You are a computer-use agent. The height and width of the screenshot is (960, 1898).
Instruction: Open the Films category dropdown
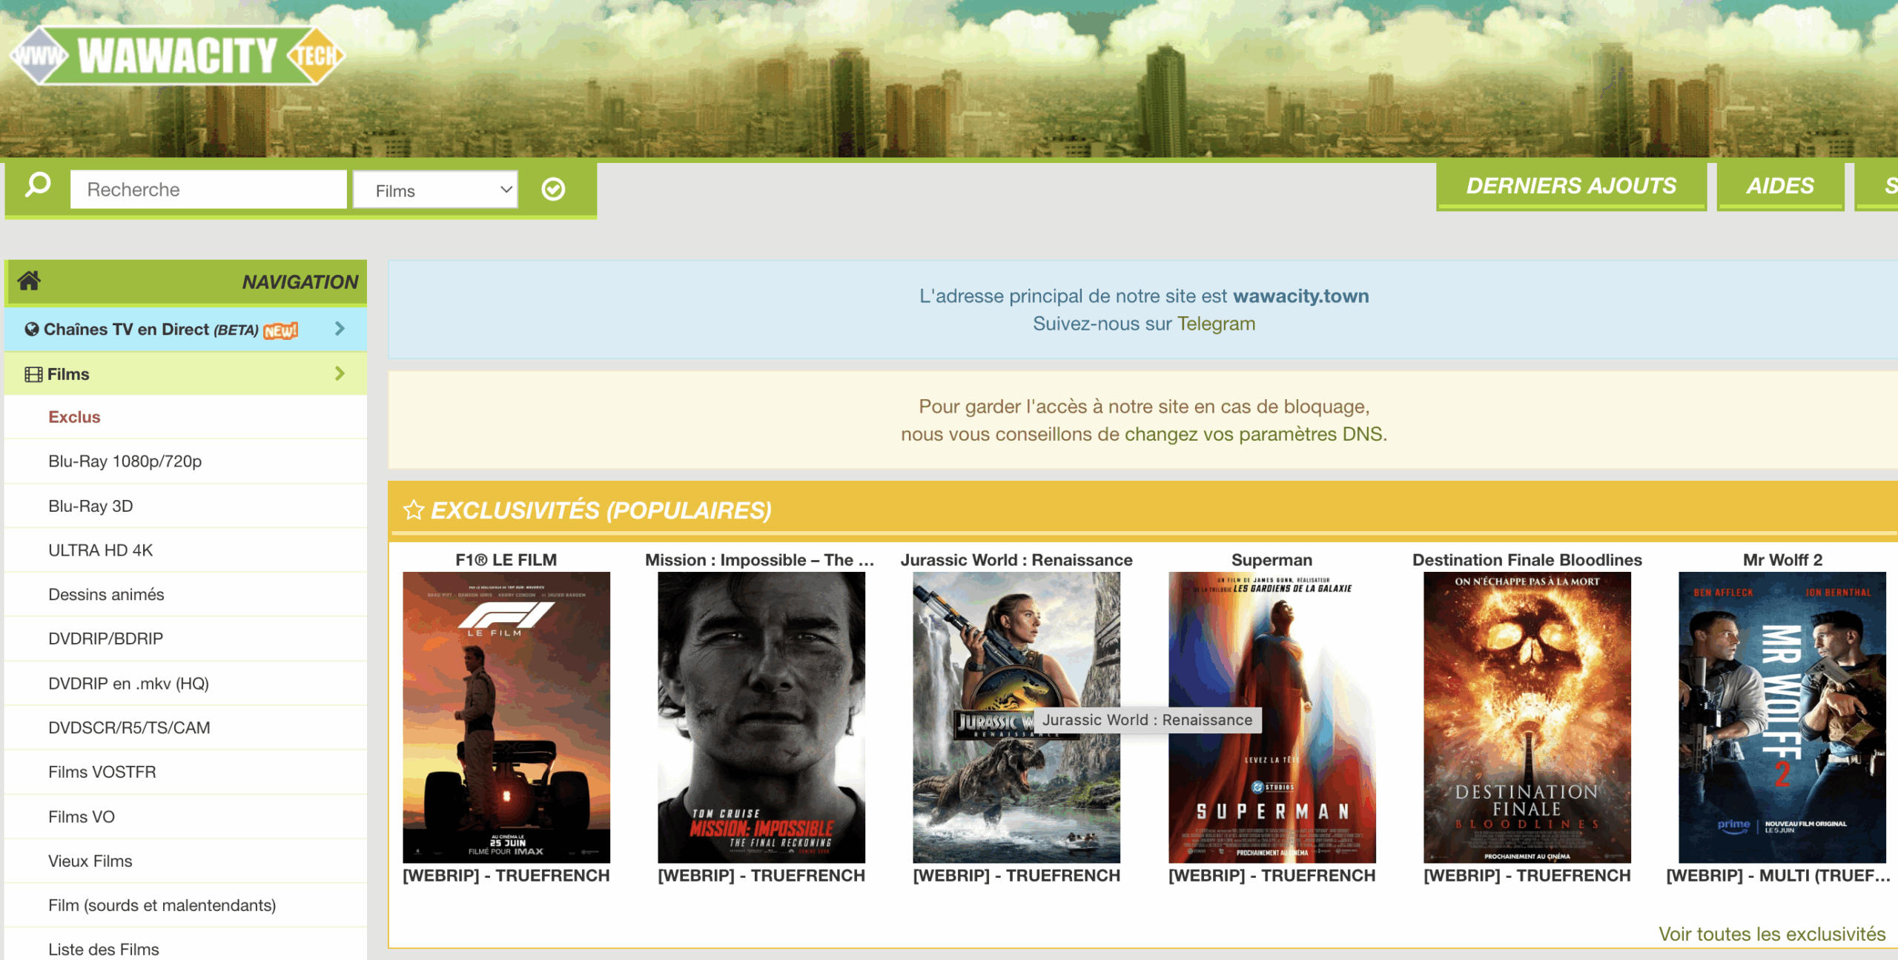(435, 190)
